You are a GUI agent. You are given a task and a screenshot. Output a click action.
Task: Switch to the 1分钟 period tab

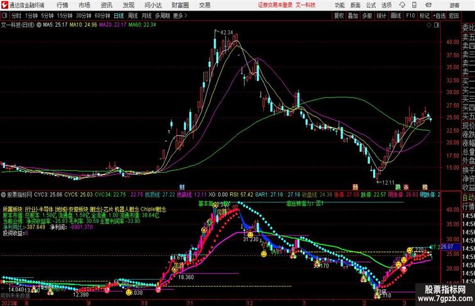31,16
